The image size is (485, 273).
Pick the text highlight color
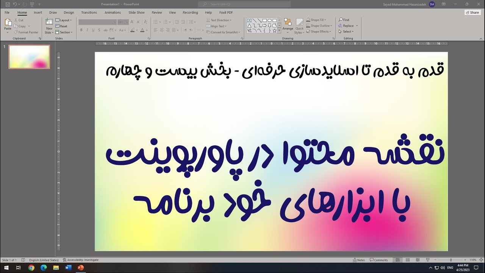[133, 30]
